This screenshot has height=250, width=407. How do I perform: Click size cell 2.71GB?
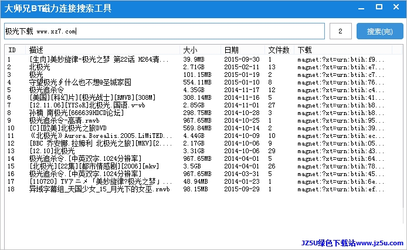pyautogui.click(x=194, y=67)
